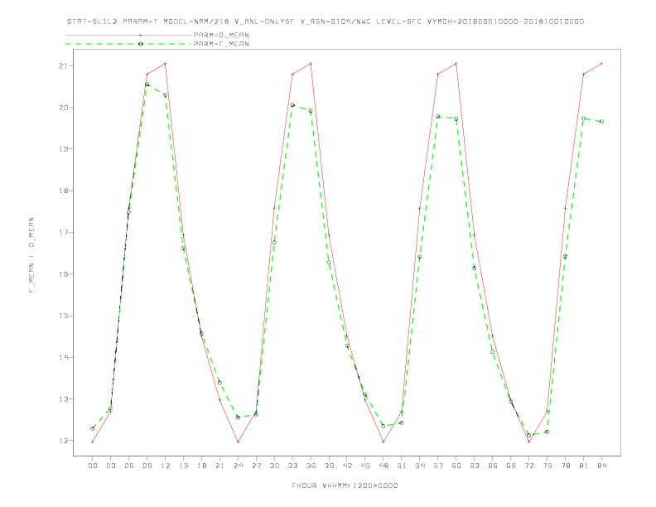Click x-axis forecast hour label 45
656x507 pixels.
coord(365,466)
